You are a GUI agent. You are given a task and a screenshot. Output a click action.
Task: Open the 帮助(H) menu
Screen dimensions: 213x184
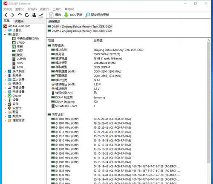69,9
